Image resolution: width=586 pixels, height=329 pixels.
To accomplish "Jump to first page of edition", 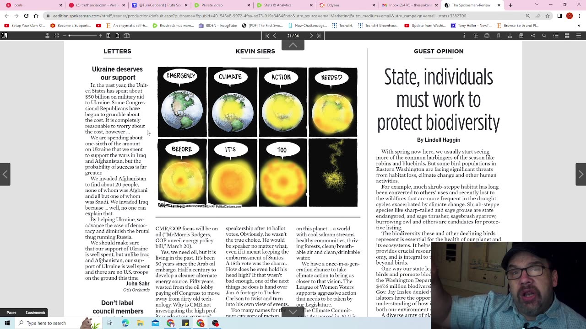I will pyautogui.click(x=267, y=36).
